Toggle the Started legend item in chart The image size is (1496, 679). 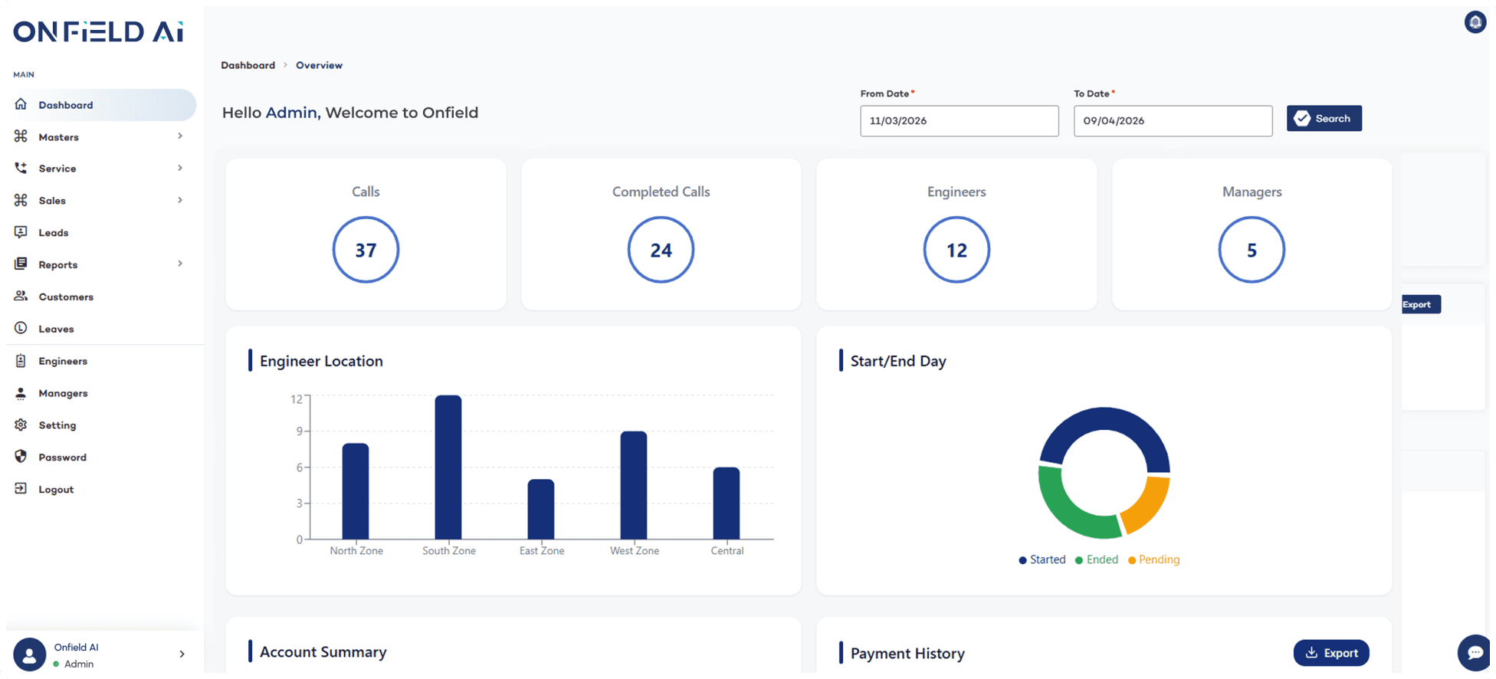(1042, 559)
